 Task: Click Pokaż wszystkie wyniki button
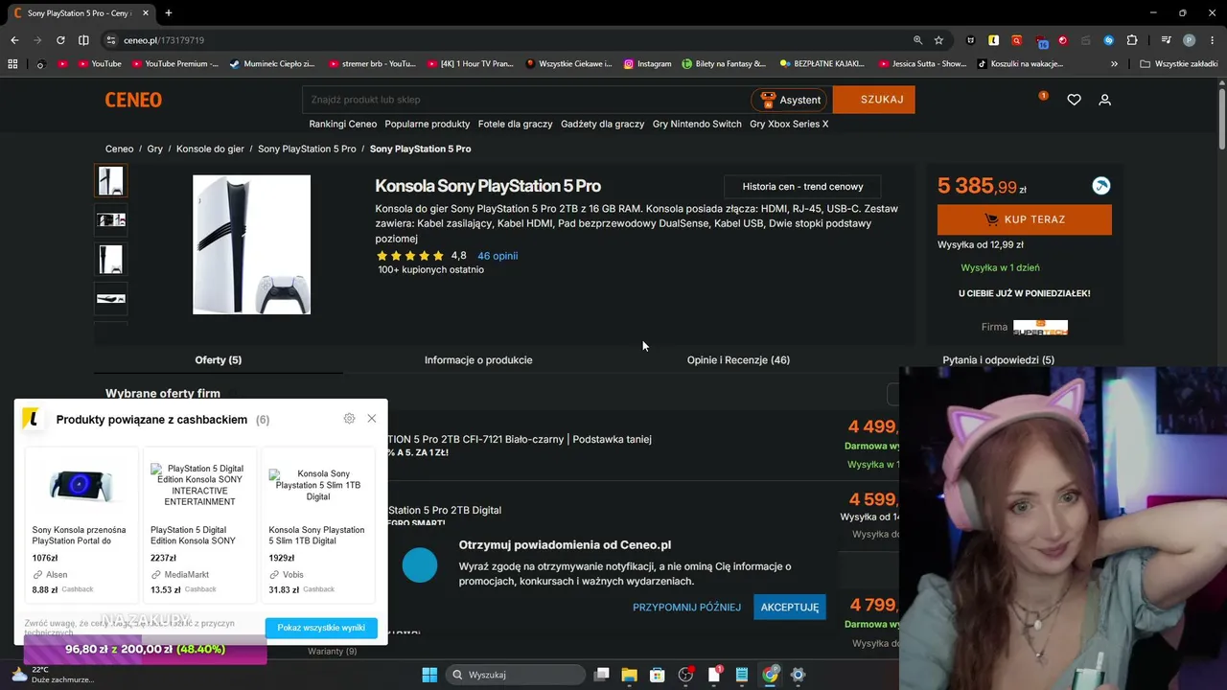[321, 628]
